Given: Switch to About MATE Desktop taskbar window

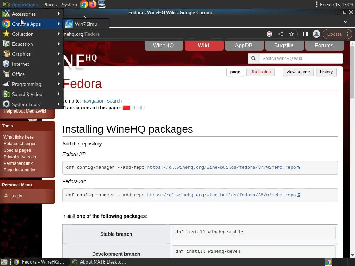Looking at the screenshot, I should coord(99,262).
